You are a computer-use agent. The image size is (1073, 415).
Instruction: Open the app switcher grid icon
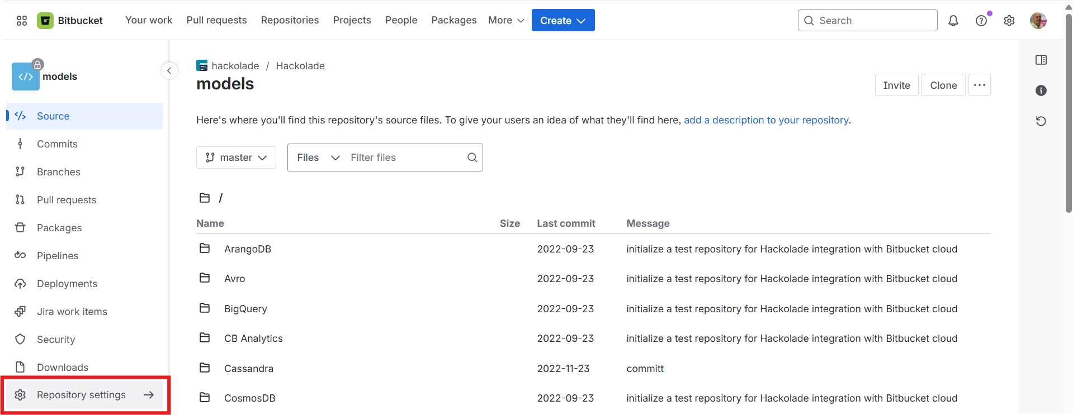(22, 21)
